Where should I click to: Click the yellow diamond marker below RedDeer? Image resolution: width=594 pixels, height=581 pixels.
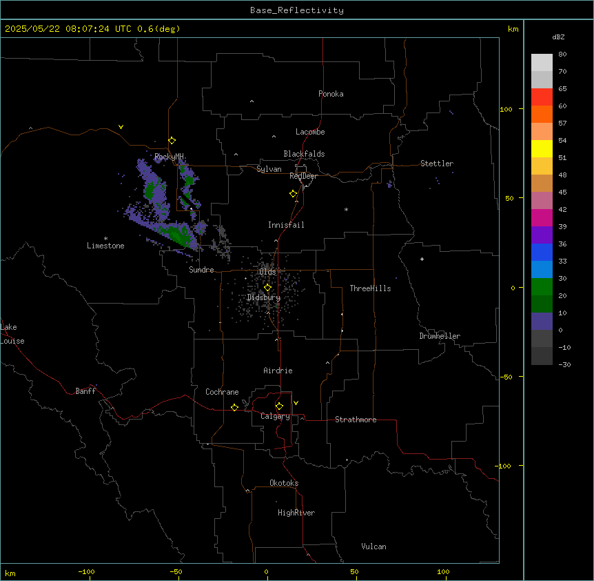point(294,194)
